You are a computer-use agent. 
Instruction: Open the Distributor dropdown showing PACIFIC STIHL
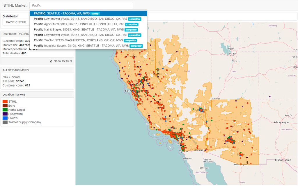pyautogui.click(x=16, y=22)
